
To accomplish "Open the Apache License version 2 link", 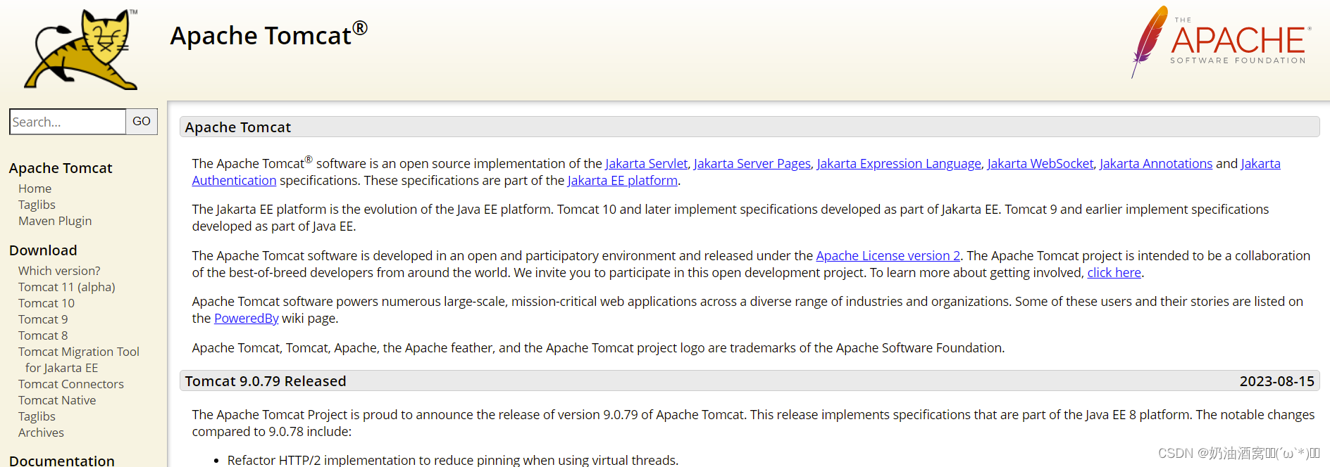I will 888,256.
